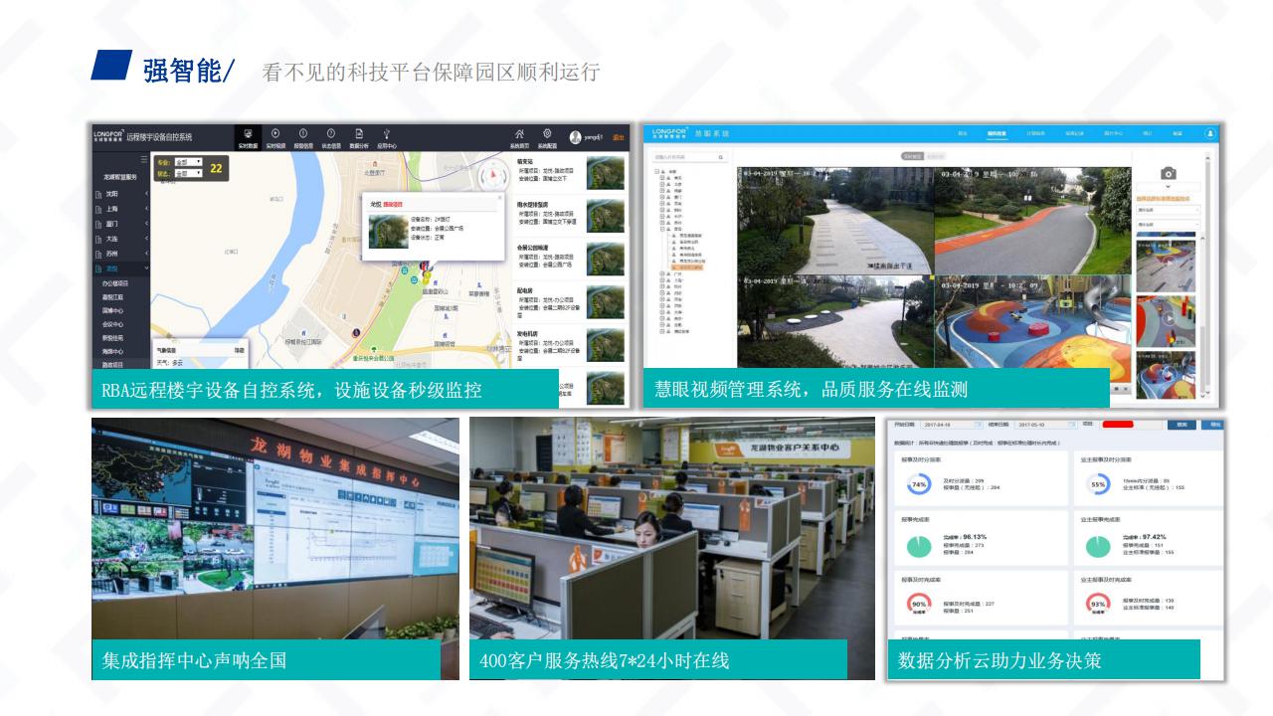
Task: Click the orange 退出 logout link in RBA system
Action: coord(618,137)
